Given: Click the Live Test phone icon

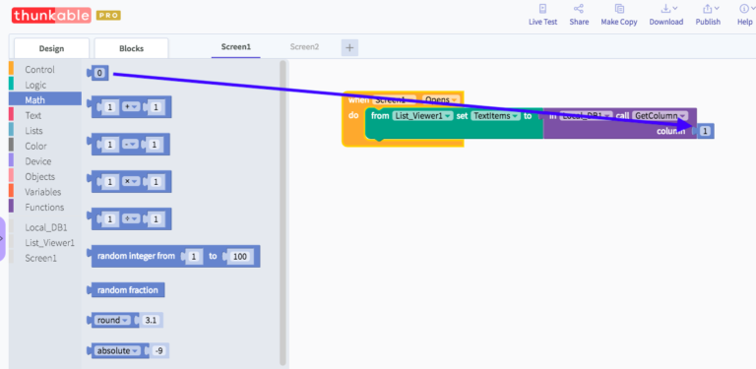Looking at the screenshot, I should tap(543, 9).
